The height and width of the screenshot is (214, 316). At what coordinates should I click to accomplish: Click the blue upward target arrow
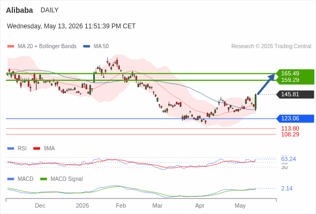click(x=266, y=84)
